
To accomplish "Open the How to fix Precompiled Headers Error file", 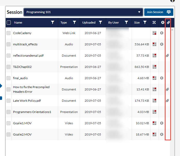I will (x=31, y=89).
